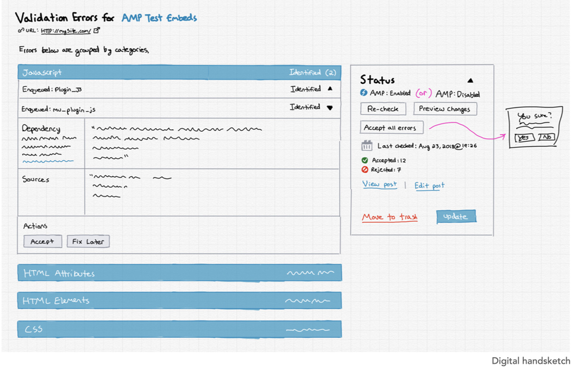Click the blue AMP lightning bolt icon

click(364, 93)
